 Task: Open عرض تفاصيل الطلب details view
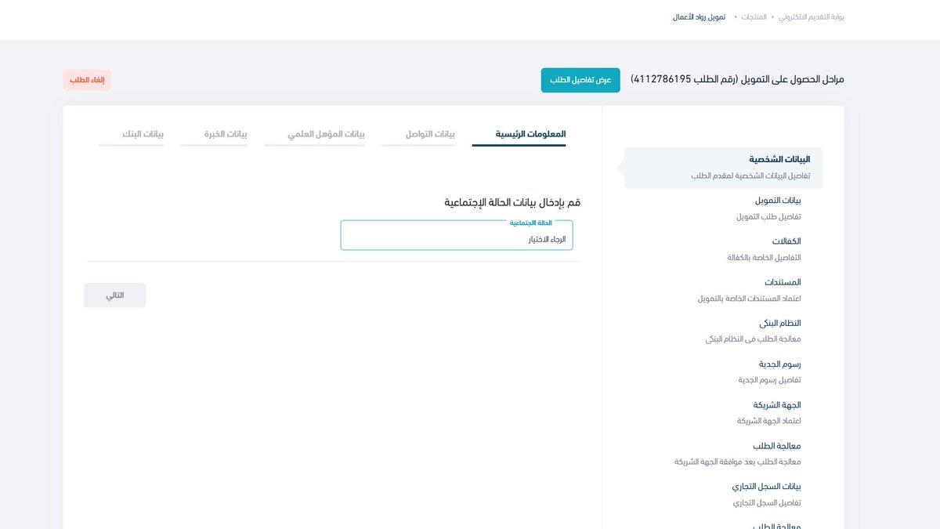tap(580, 79)
